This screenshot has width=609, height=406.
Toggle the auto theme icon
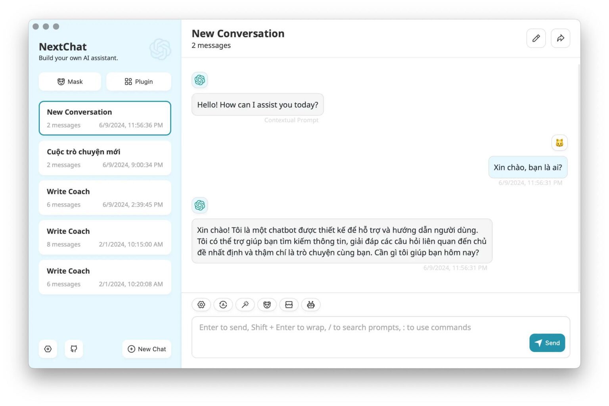tap(223, 304)
